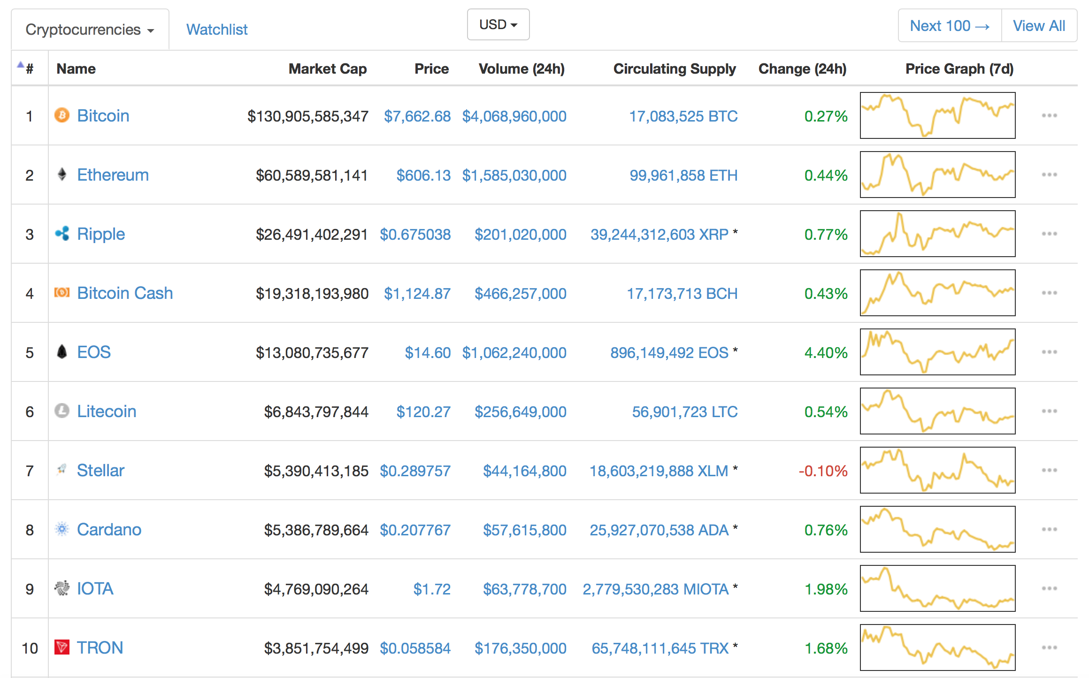Click the Ethereum diamond logo icon
This screenshot has height=678, width=1089.
tap(61, 175)
